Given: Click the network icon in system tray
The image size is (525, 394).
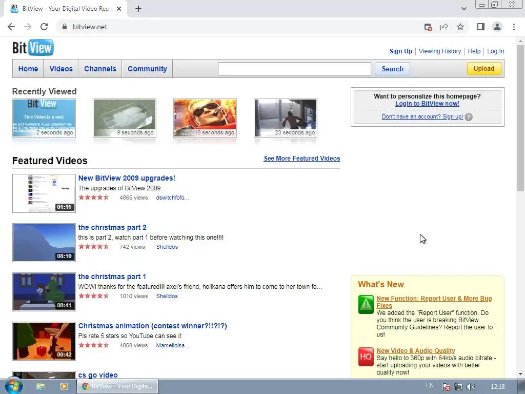Looking at the screenshot, I should coord(458,387).
